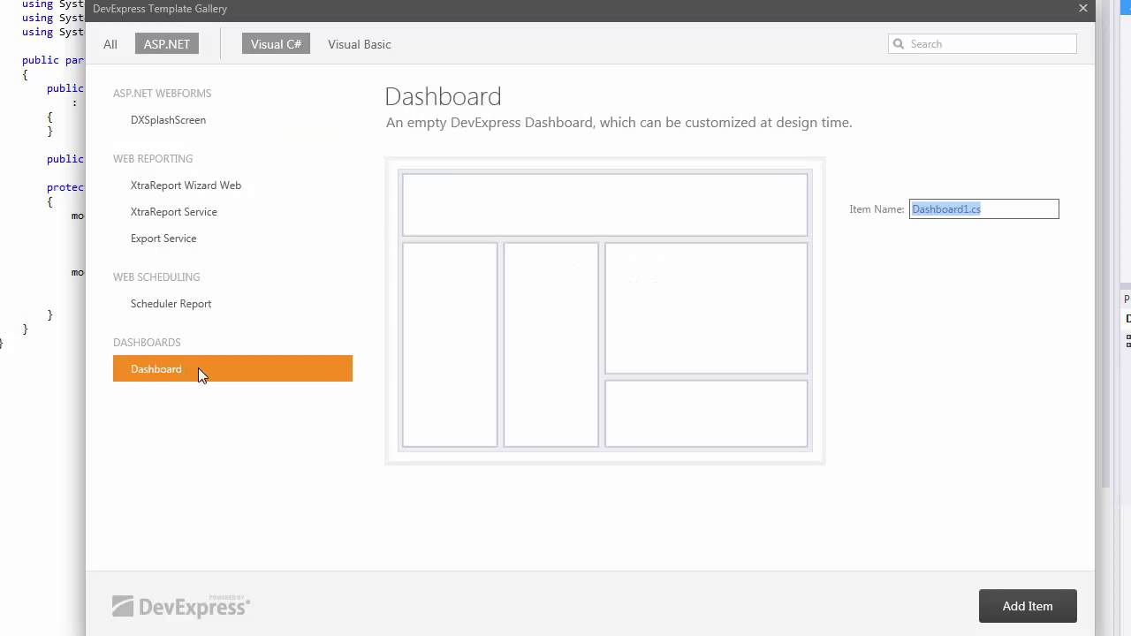Switch to Visual Basic language
The image size is (1131, 636).
tap(360, 44)
